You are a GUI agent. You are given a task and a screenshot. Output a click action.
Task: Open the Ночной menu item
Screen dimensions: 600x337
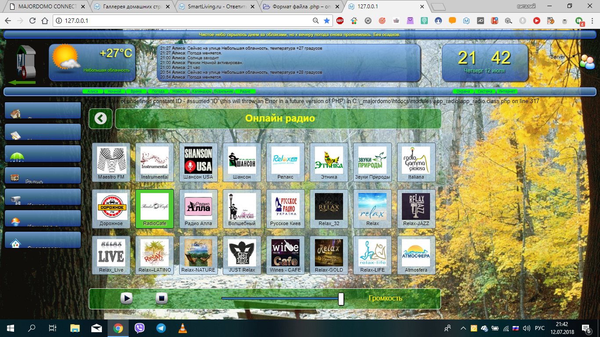[x=115, y=91]
